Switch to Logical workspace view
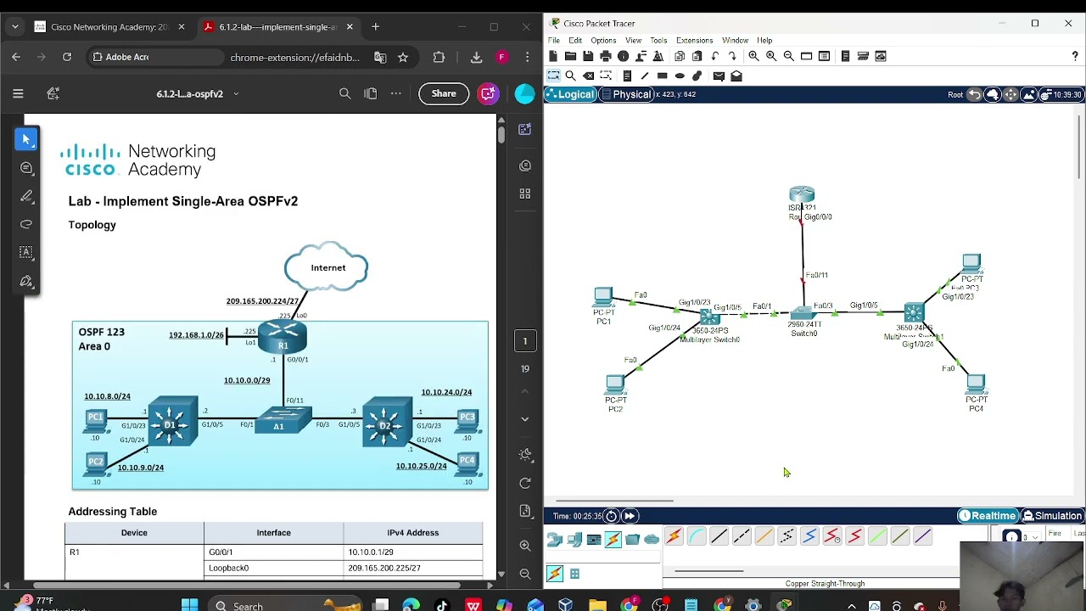 (x=570, y=94)
